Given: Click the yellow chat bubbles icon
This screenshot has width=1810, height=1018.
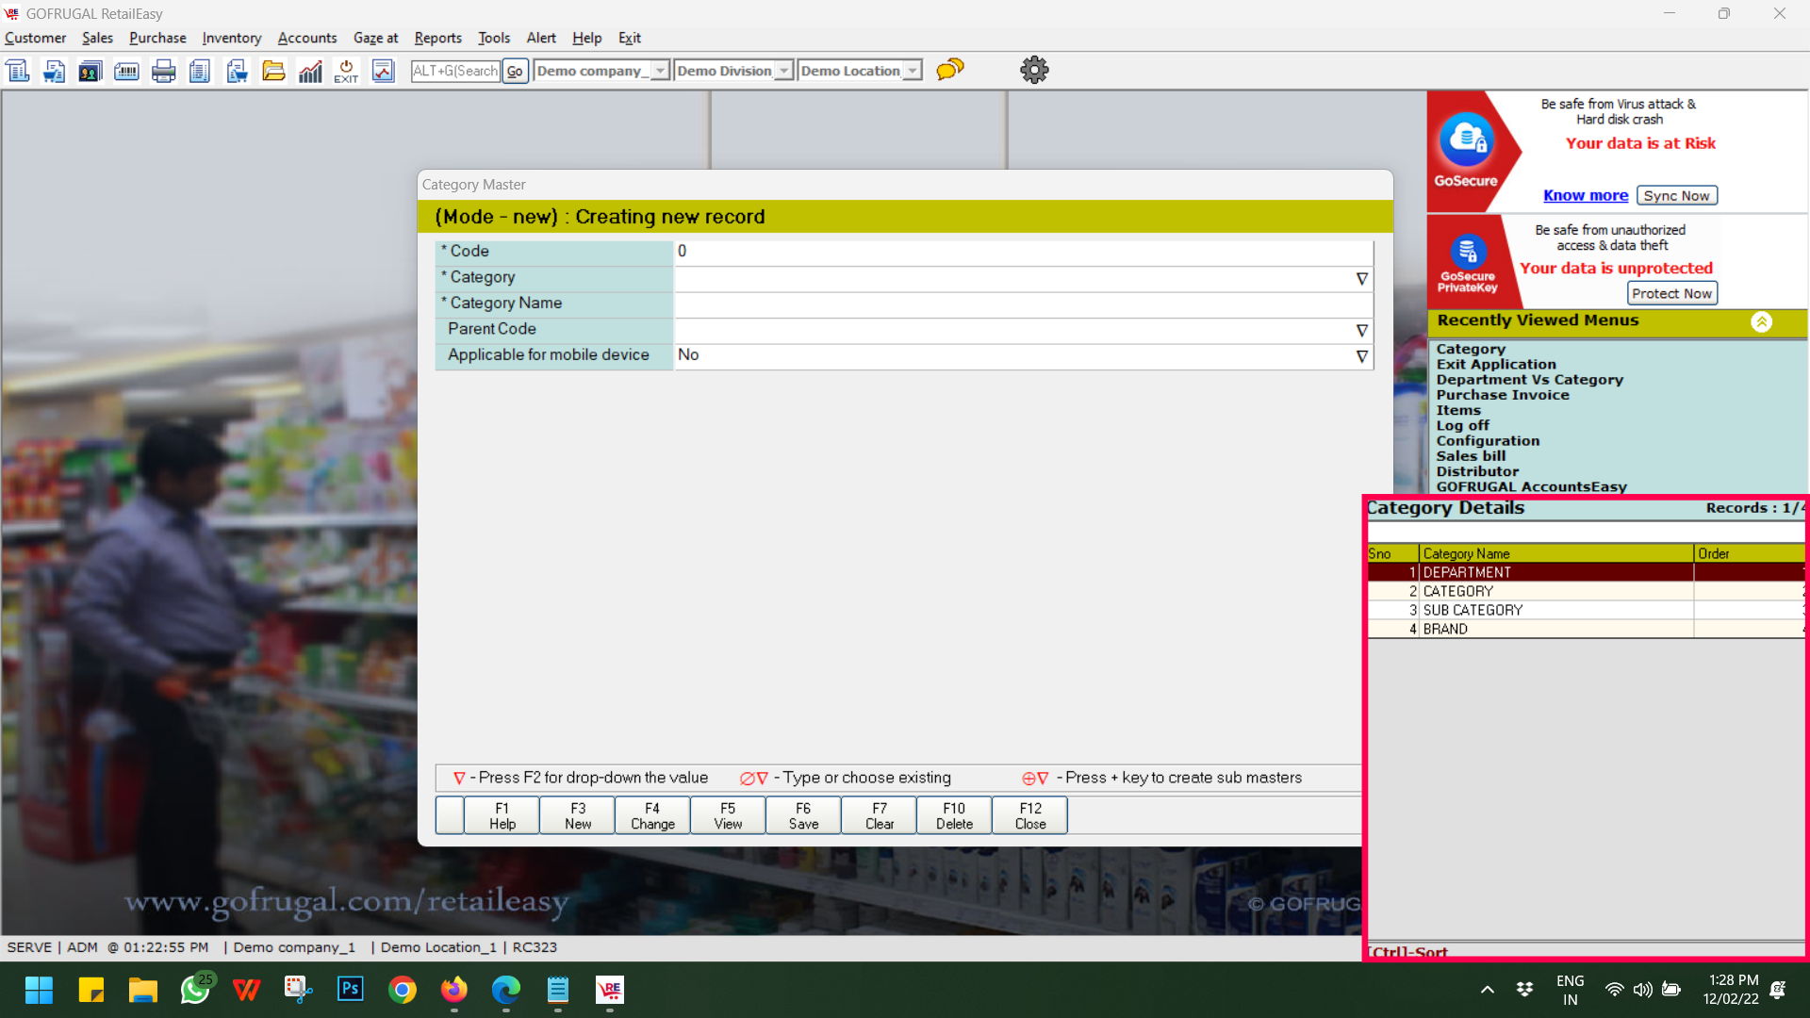Looking at the screenshot, I should tap(950, 70).
